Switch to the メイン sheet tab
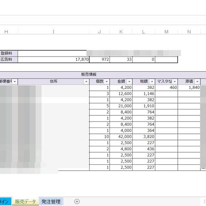This screenshot has height=206, width=206. tap(5, 202)
